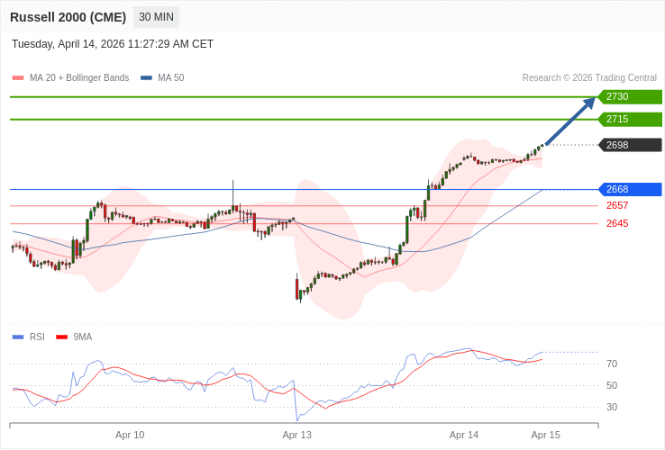Screen dimensions: 665x450
Task: Click the blue upward trend arrow
Action: (x=570, y=121)
